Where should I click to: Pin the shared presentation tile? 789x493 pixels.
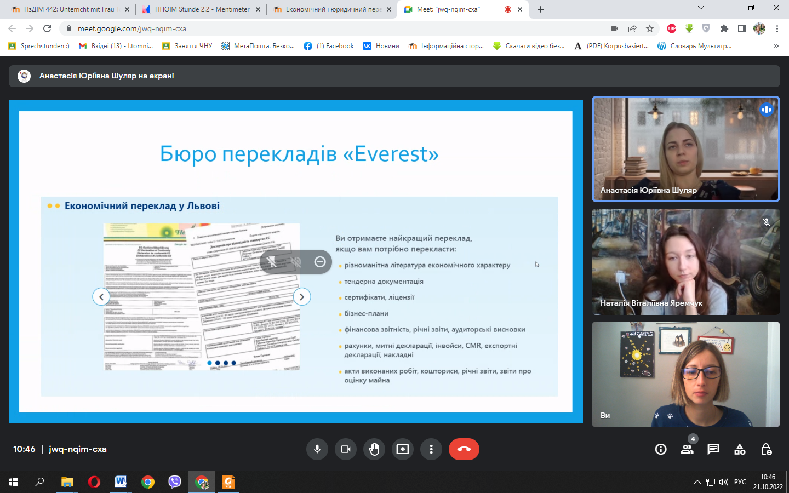pos(271,262)
